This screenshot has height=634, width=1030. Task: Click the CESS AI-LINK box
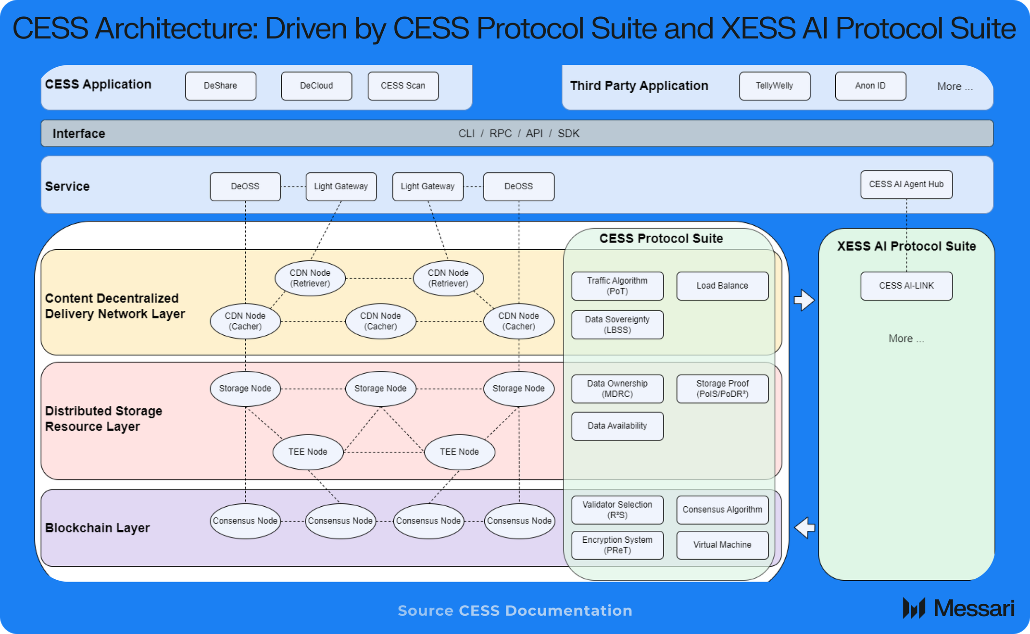(906, 286)
